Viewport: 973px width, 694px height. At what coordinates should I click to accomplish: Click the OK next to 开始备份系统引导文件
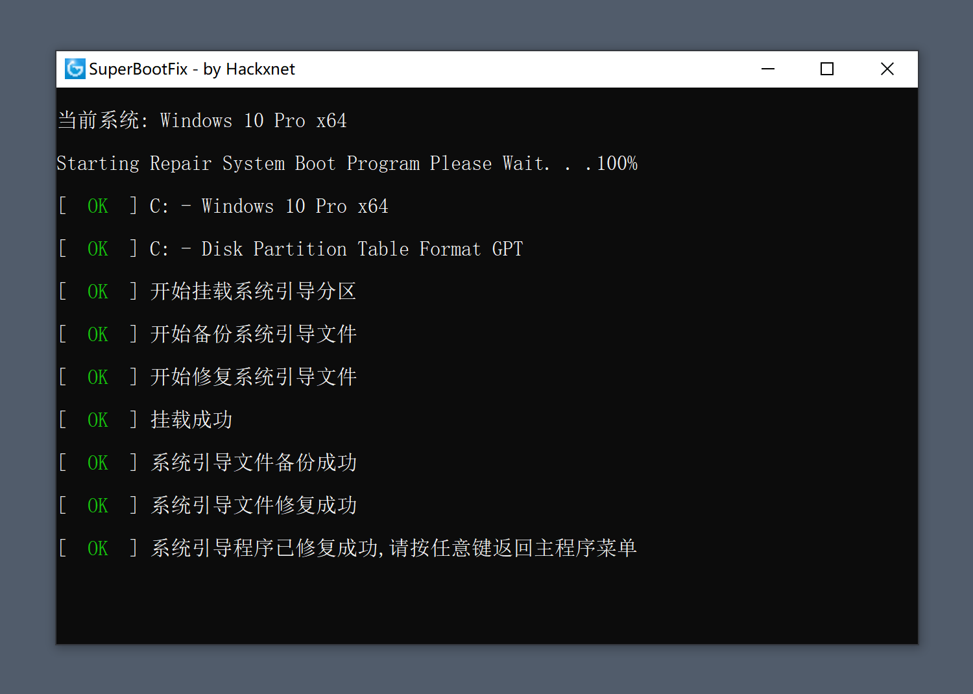click(x=97, y=333)
